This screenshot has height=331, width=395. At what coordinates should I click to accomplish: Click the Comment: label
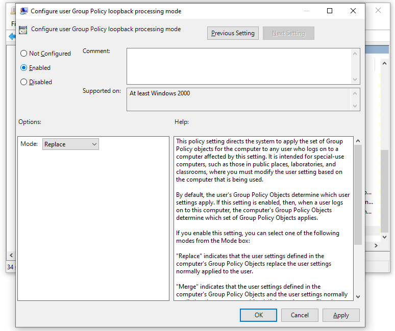[96, 51]
